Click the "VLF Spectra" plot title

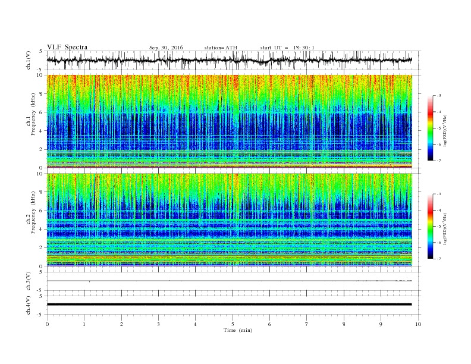click(67, 47)
